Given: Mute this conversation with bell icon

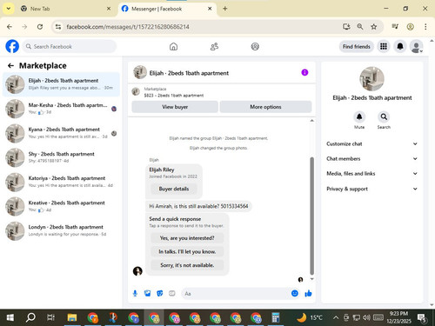Looking at the screenshot, I should pos(359,116).
